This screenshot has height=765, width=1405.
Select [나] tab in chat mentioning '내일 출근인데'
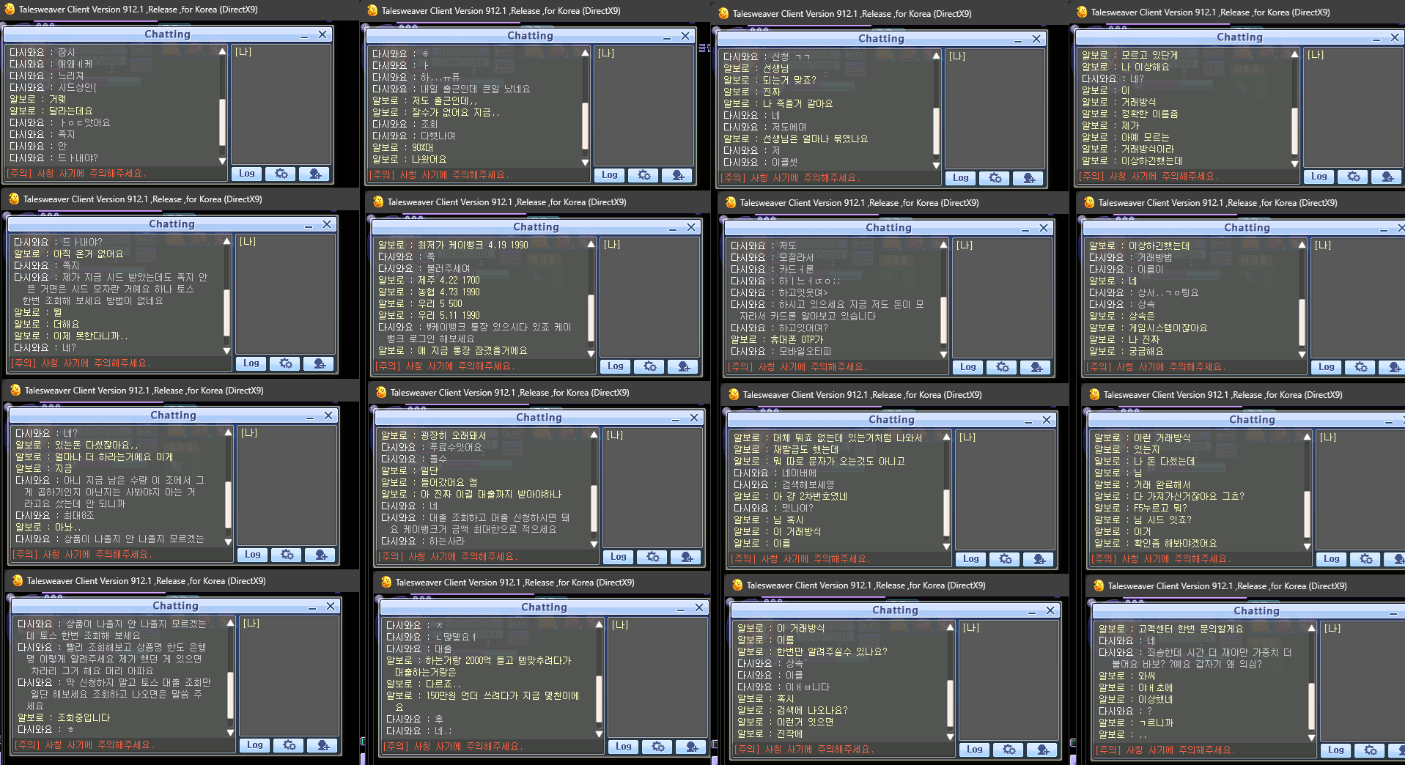606,53
